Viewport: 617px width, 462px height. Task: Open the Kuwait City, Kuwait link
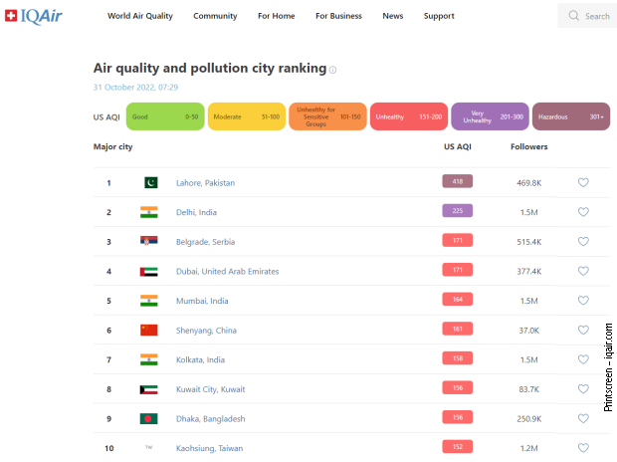click(x=211, y=389)
